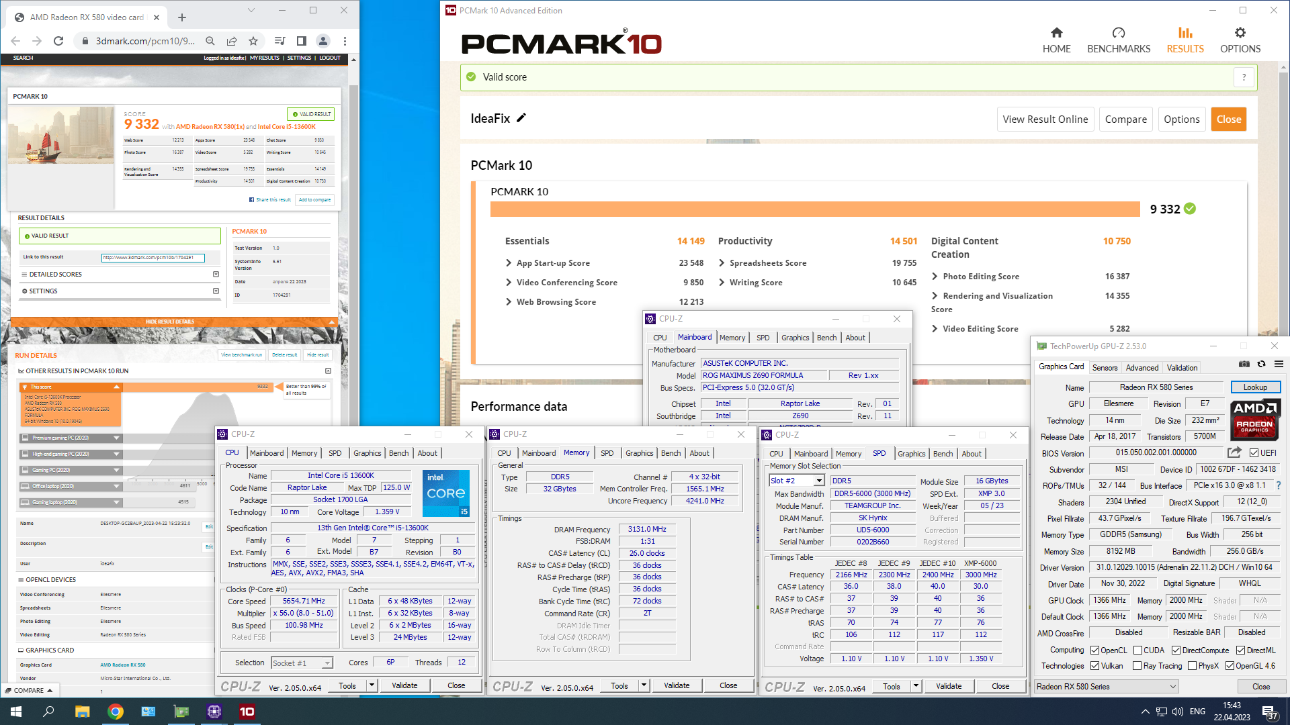This screenshot has width=1290, height=725.
Task: Share this page icon in Chrome
Action: (232, 41)
